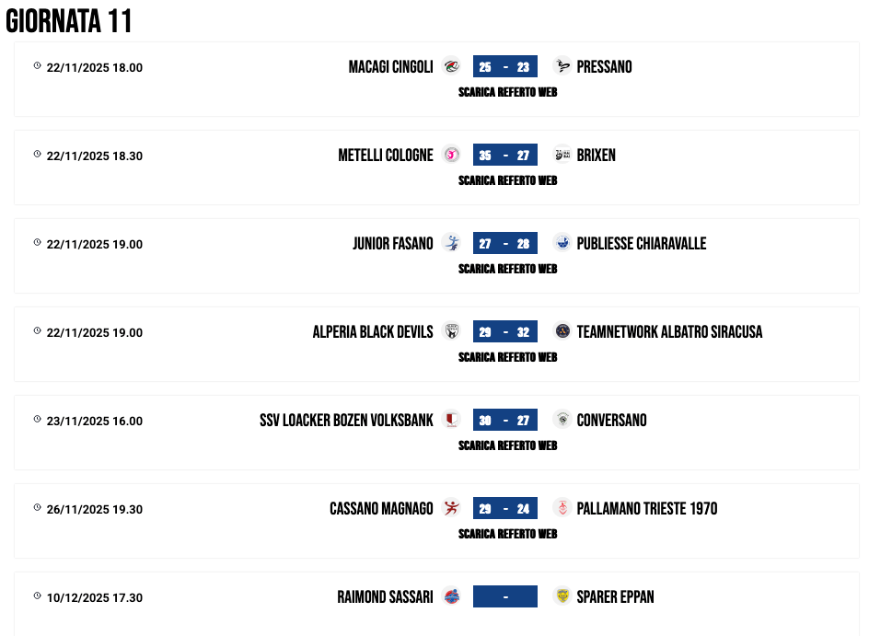This screenshot has height=636, width=869.
Task: Click the Conversano team logo
Action: (x=562, y=420)
